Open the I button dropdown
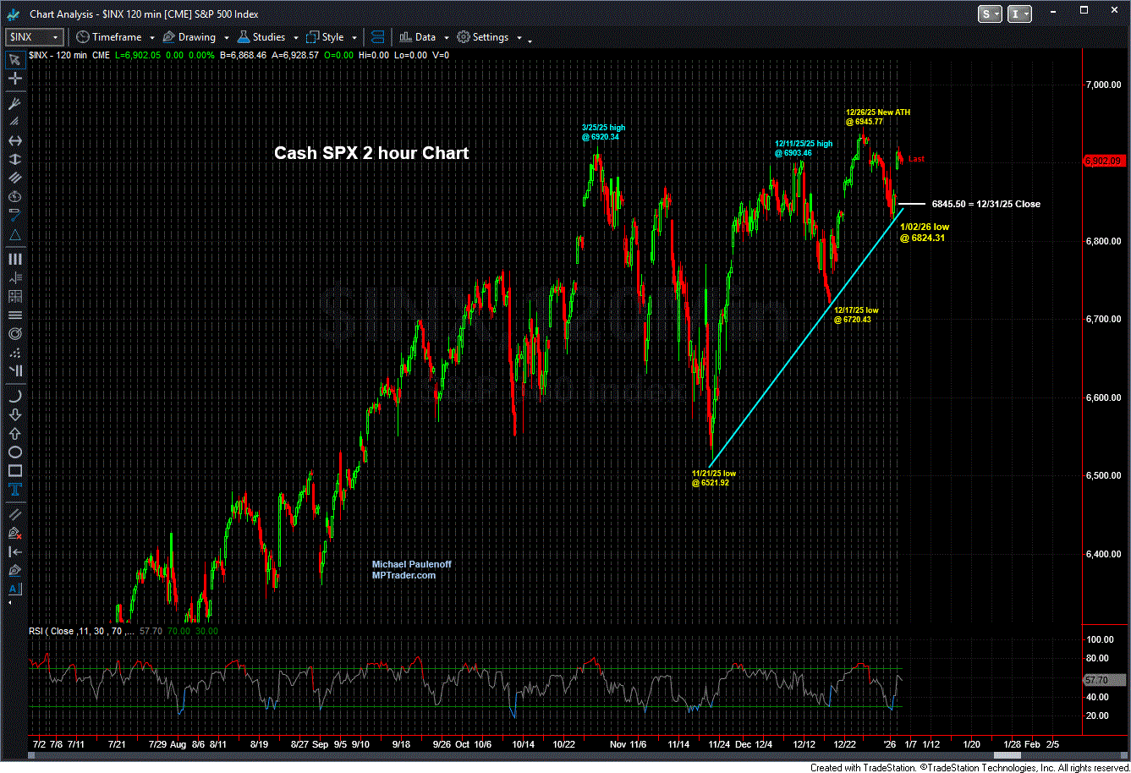Image resolution: width=1131 pixels, height=773 pixels. coord(1020,14)
